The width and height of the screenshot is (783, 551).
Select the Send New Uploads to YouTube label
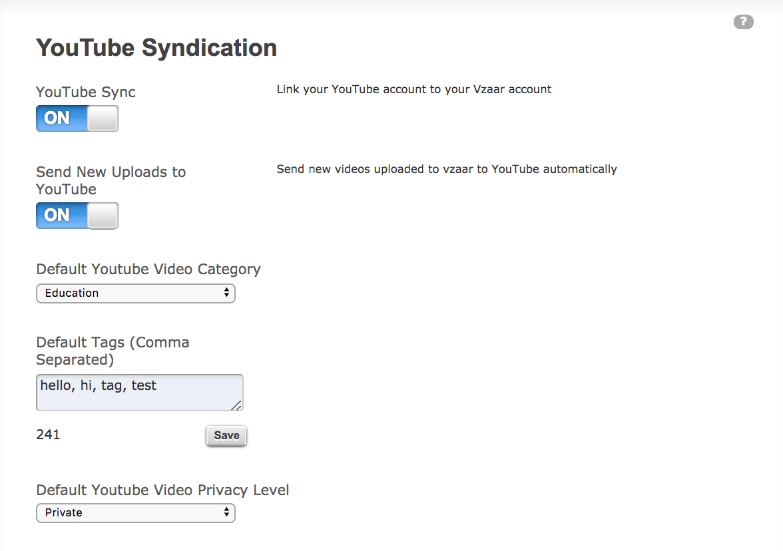(x=111, y=181)
